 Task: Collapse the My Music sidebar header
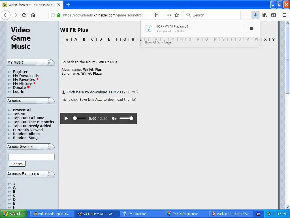31,62
